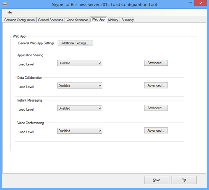The width and height of the screenshot is (209, 190).
Task: Expand Instant Messaging Load Level dropdown
Action: tap(80, 108)
